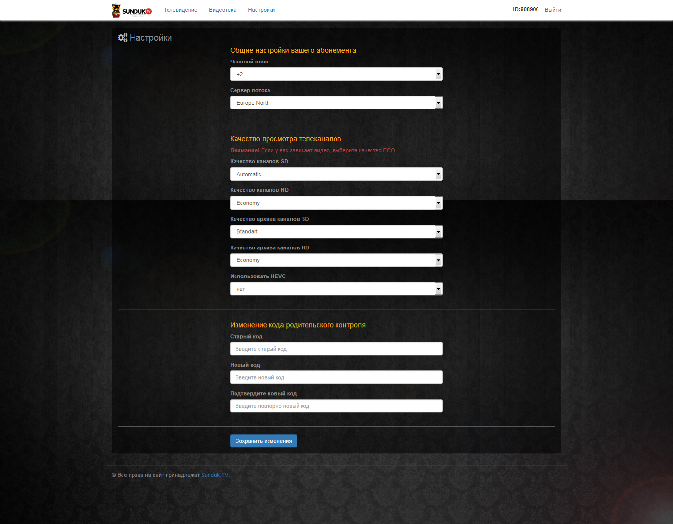Focus the Новый код input field
Viewport: 673px width, 524px height.
coord(336,377)
